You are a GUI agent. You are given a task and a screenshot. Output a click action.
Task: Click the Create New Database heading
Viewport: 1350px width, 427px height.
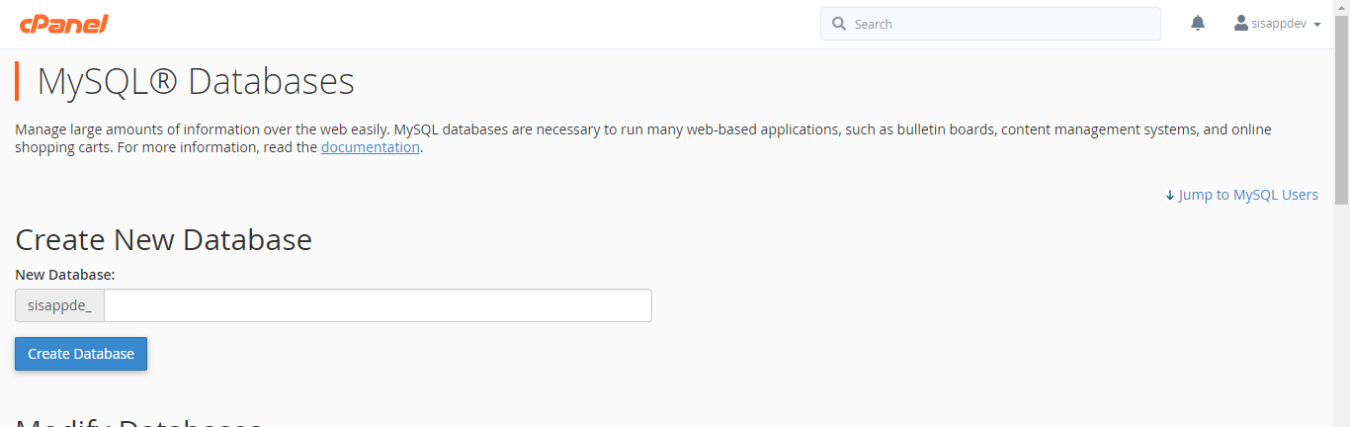pyautogui.click(x=164, y=239)
